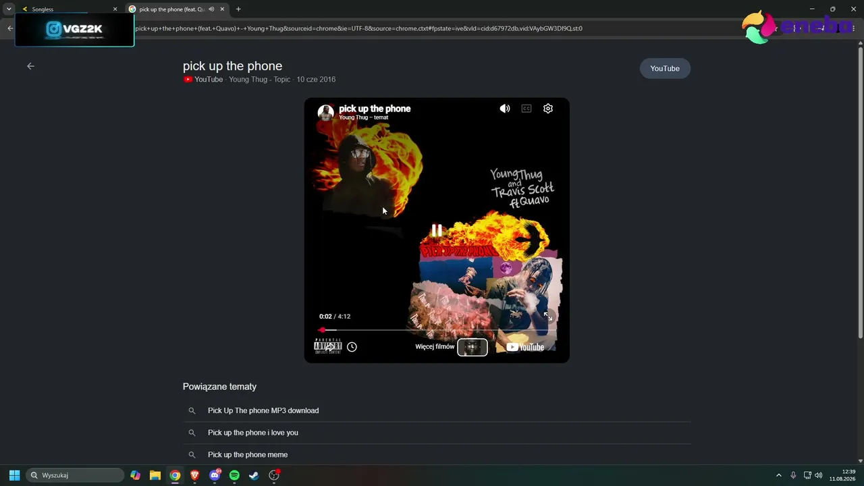
Task: Search 'Pick up the phone meme'
Action: click(437, 454)
